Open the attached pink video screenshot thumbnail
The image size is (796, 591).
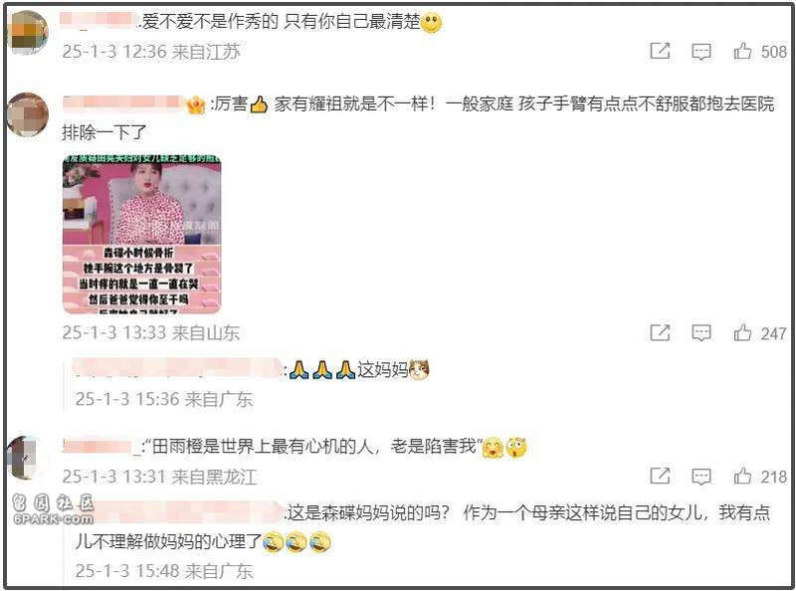coord(142,234)
